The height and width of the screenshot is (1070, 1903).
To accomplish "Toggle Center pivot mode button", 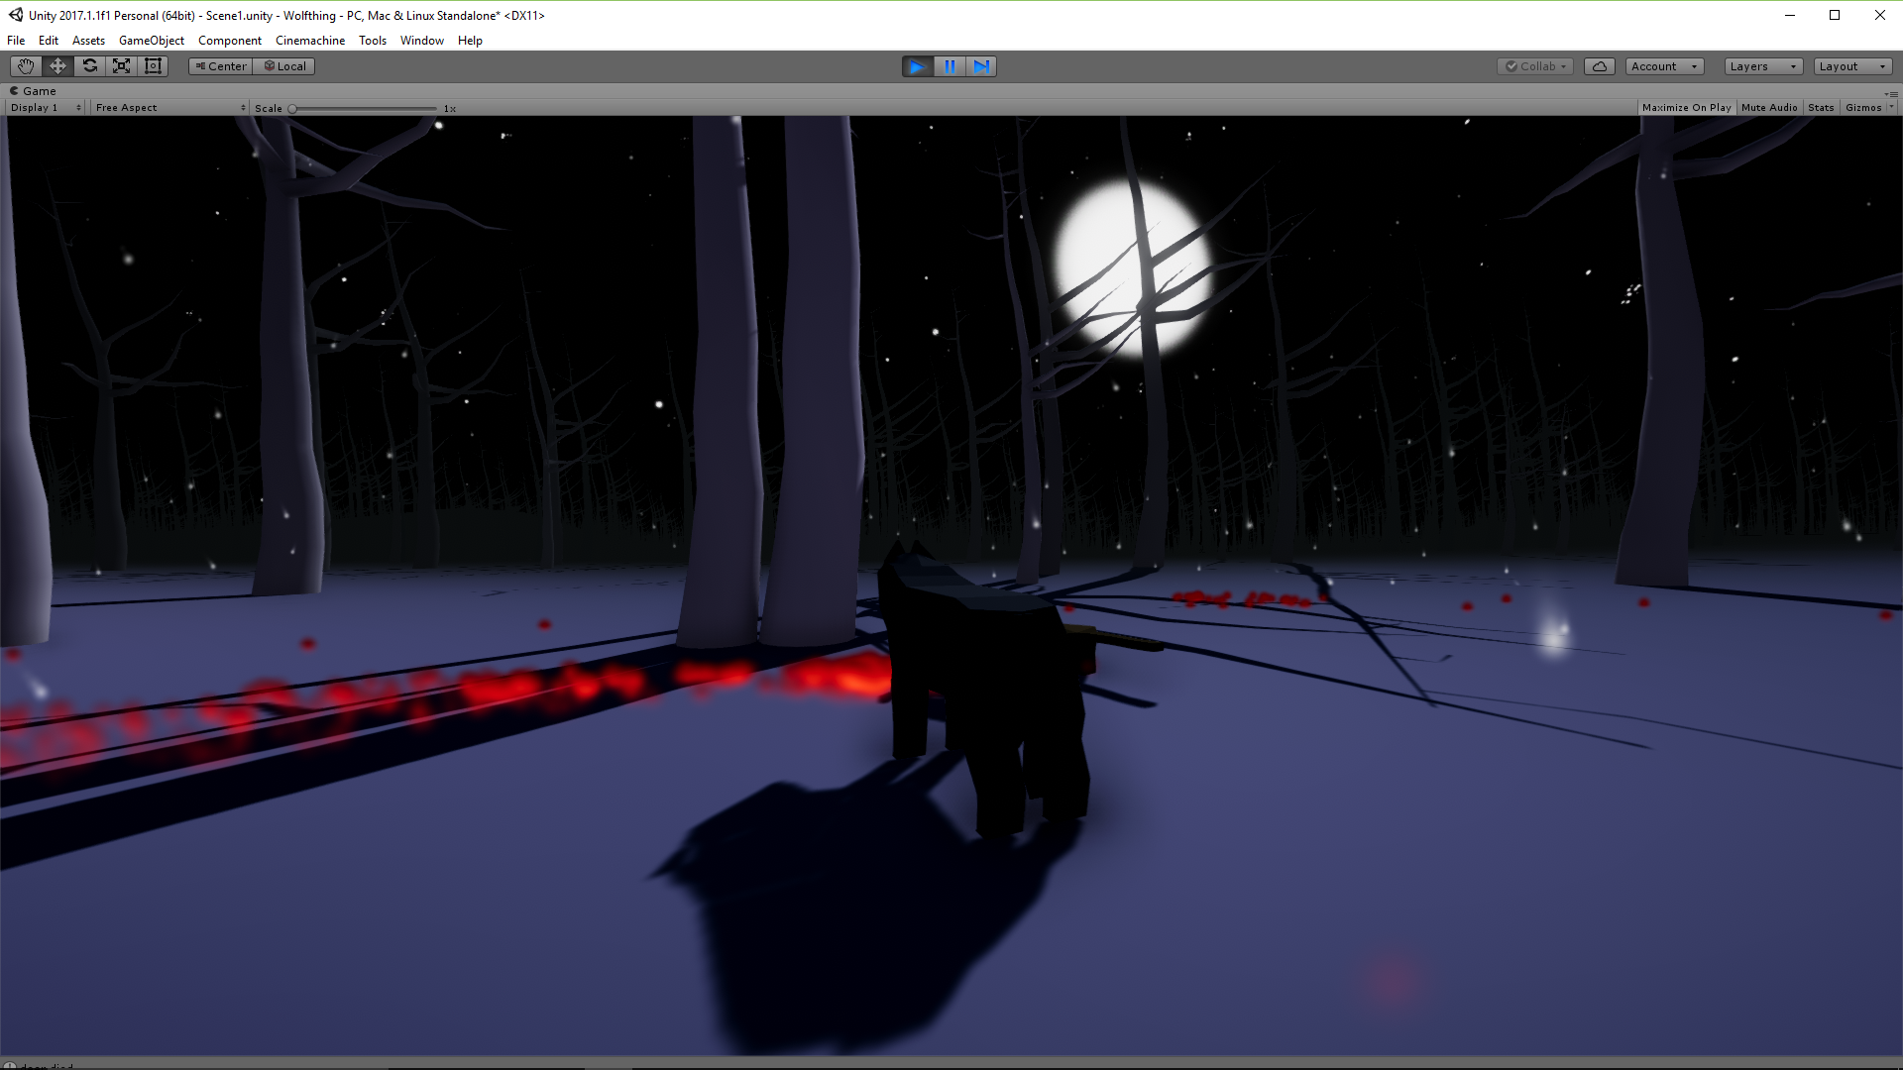I will coord(221,66).
